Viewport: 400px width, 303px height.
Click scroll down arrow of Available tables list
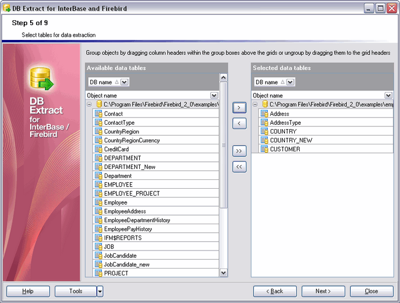[224, 273]
